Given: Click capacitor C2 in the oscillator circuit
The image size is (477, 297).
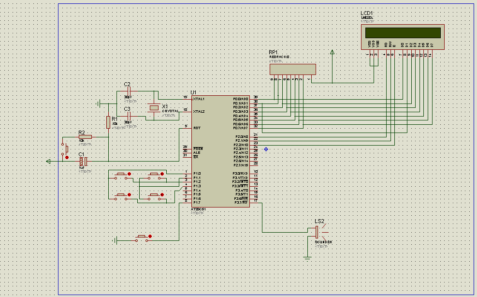Looking at the screenshot, I should (129, 91).
